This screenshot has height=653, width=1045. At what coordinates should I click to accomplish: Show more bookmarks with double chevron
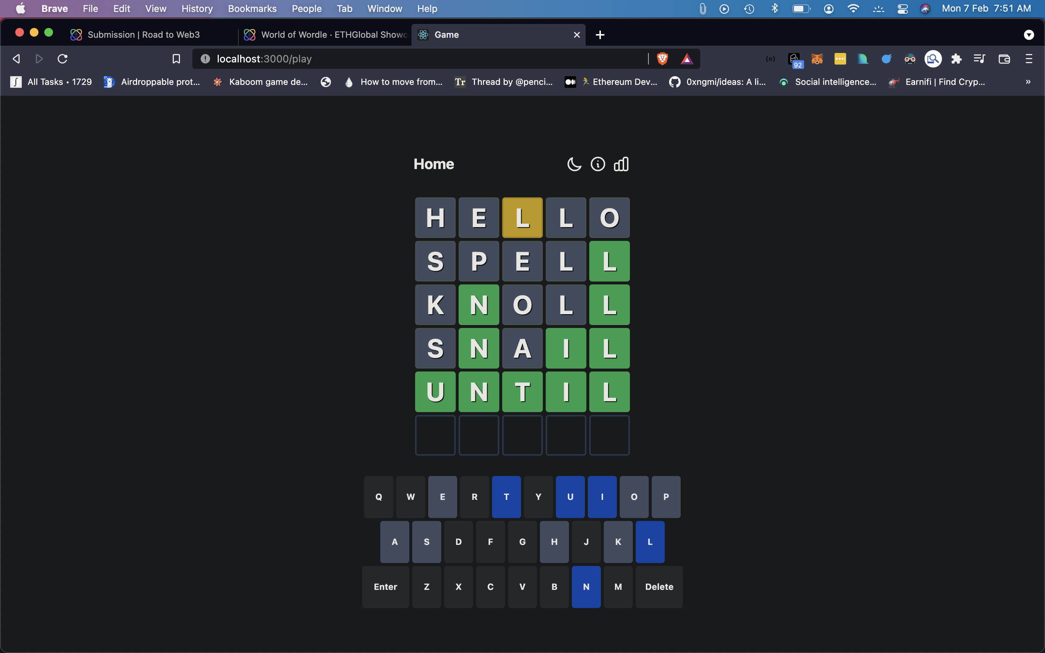1028,82
